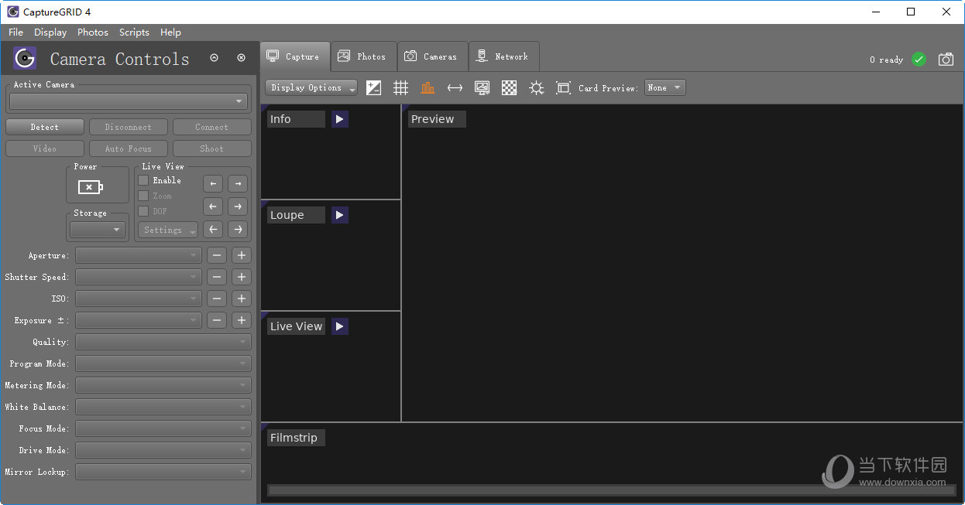Expand the Info panel arrow
The height and width of the screenshot is (505, 965).
tap(339, 119)
